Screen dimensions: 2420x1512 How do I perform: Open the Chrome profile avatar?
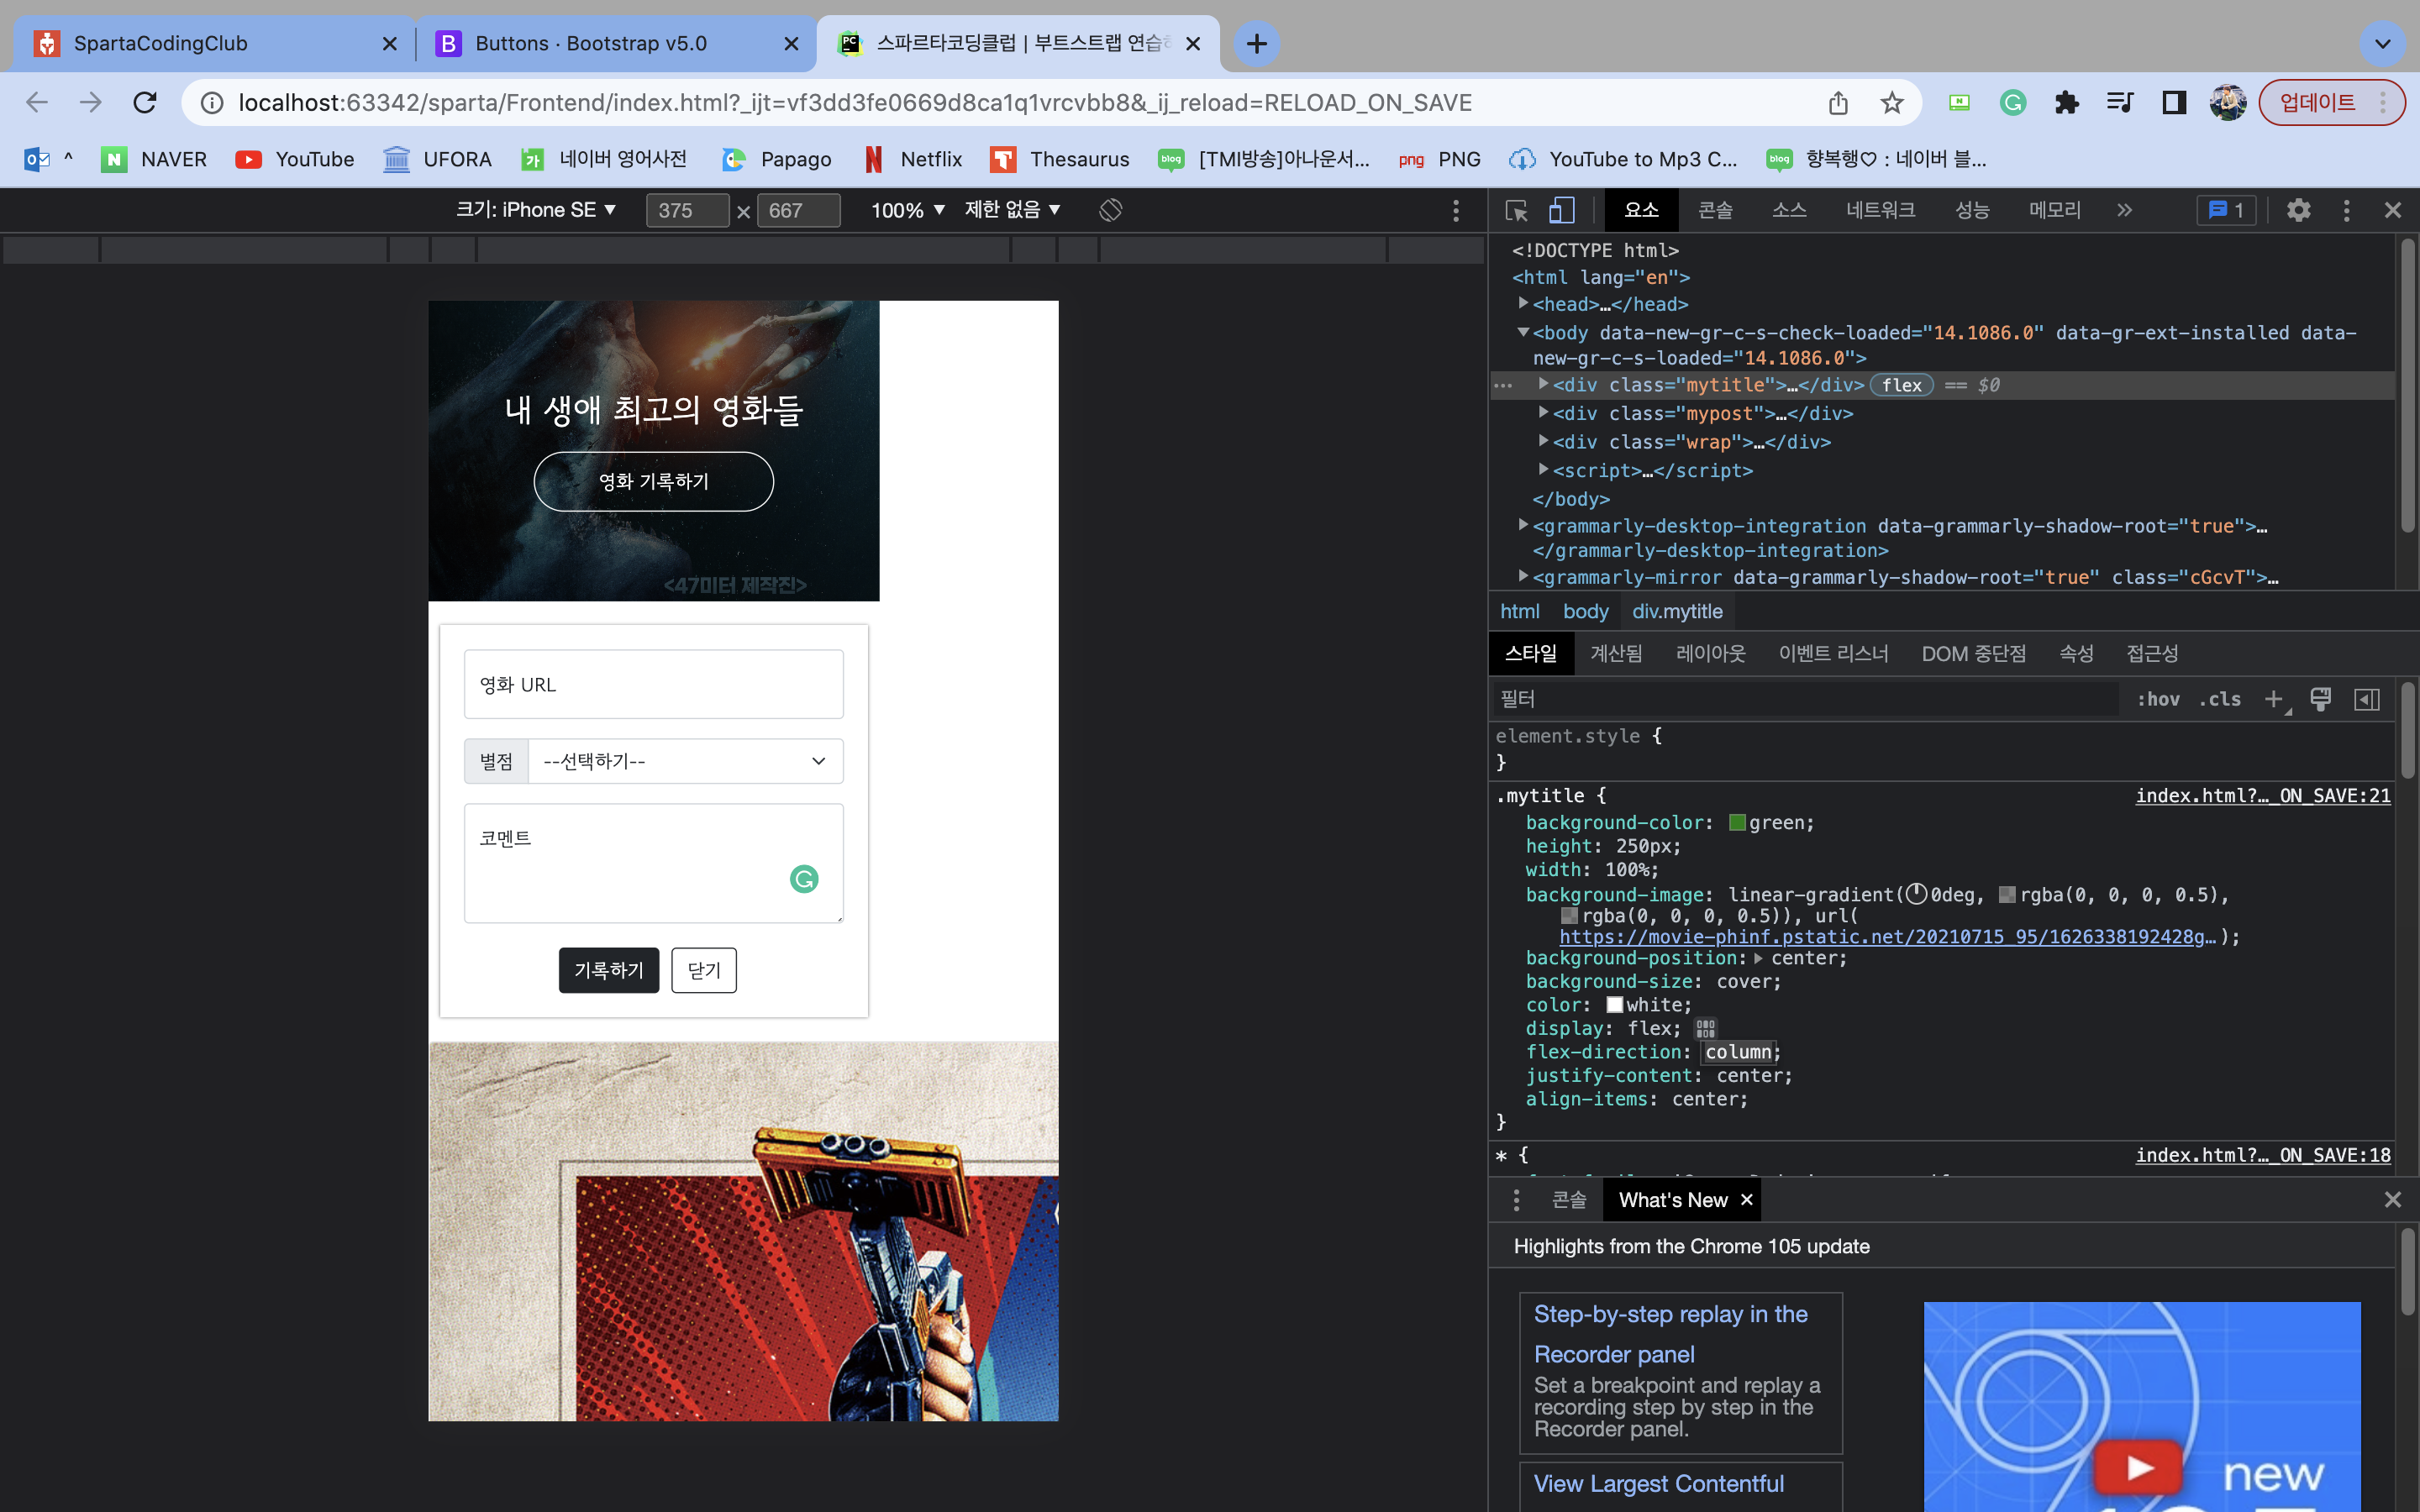[x=2228, y=103]
